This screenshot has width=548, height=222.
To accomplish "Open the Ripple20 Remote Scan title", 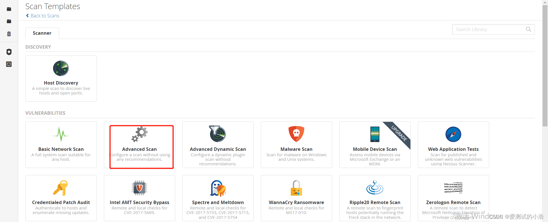I will click(375, 202).
